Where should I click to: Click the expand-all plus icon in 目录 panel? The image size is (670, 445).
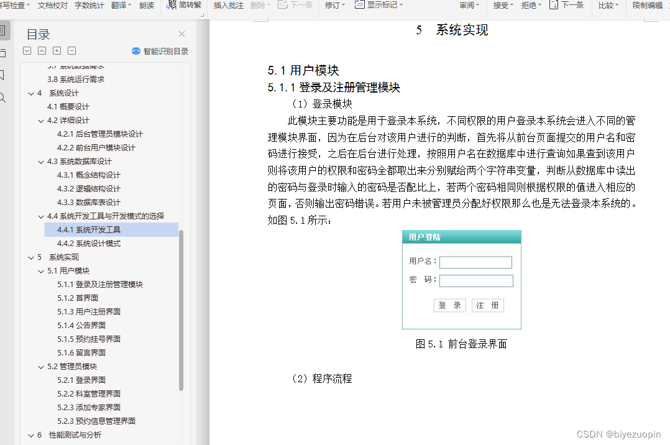pyautogui.click(x=57, y=50)
